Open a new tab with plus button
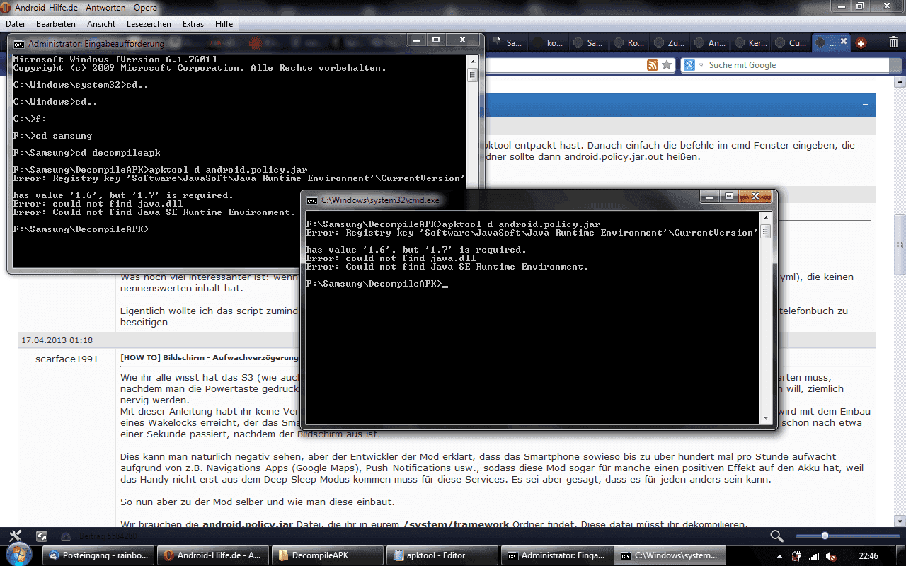This screenshot has width=906, height=566. click(x=861, y=43)
